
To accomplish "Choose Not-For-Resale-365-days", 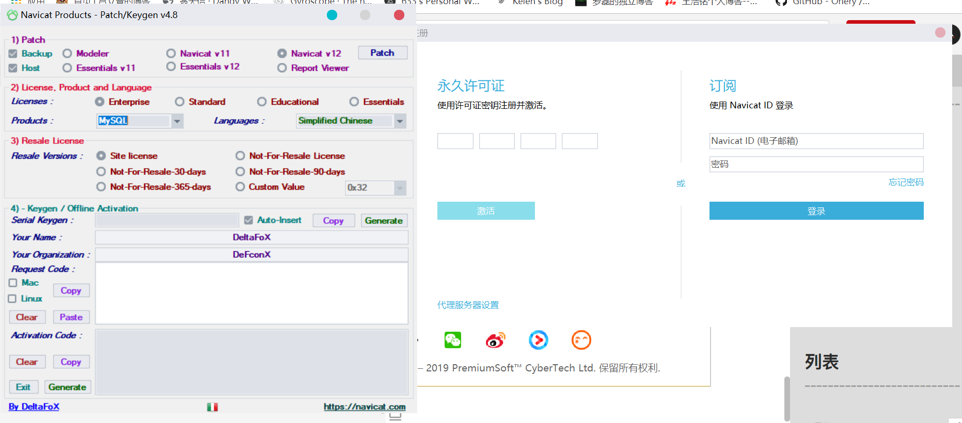I will tap(101, 187).
